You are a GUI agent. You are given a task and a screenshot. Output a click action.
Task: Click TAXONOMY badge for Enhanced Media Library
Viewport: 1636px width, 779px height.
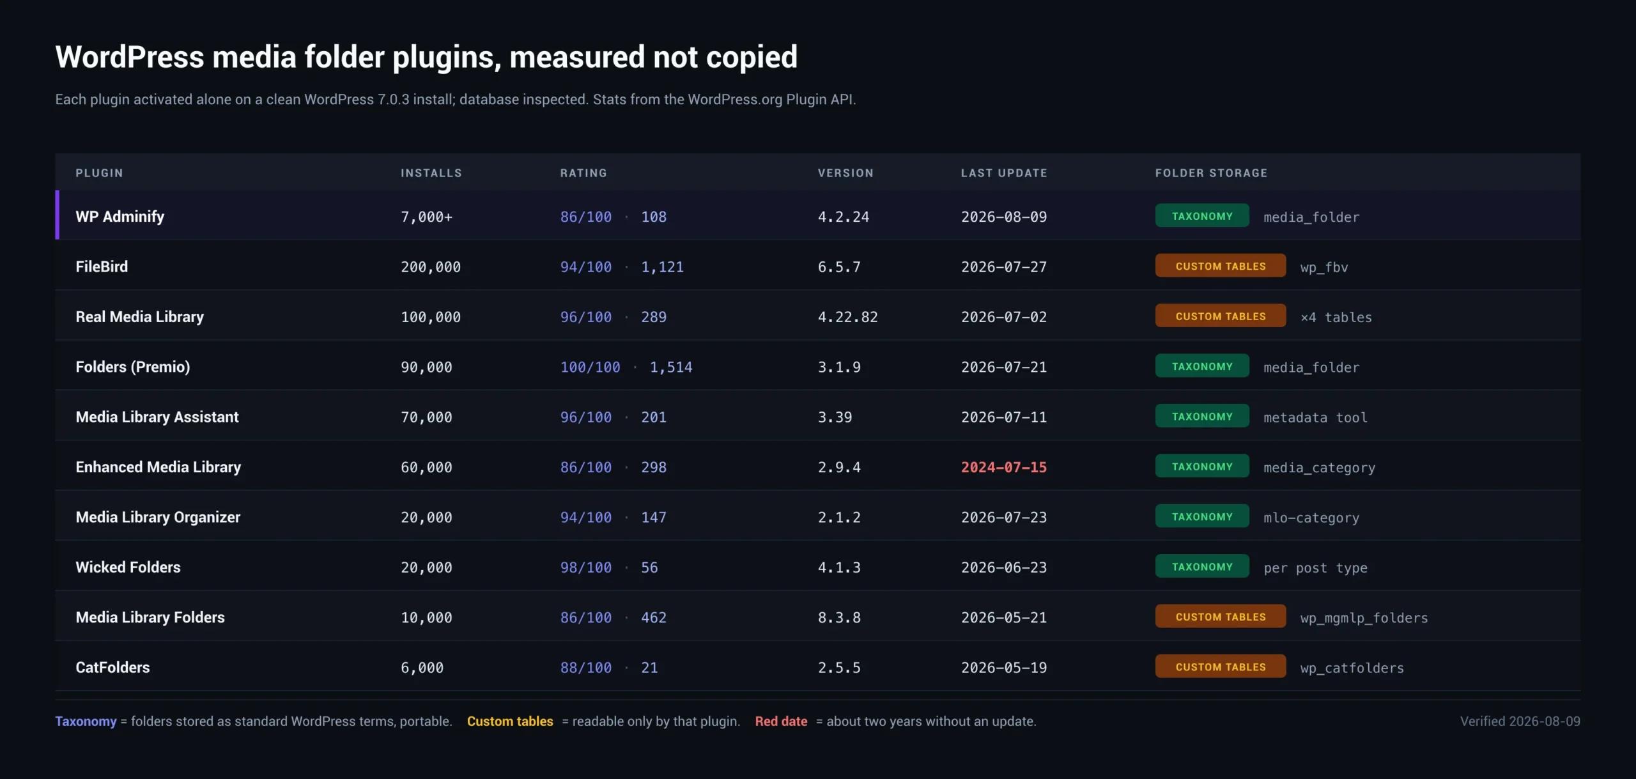coord(1202,467)
